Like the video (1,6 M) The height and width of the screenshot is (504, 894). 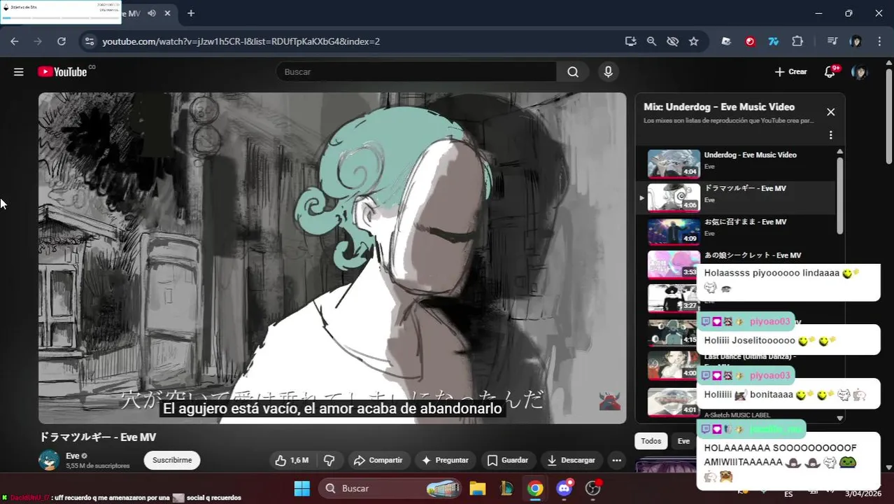pyautogui.click(x=292, y=460)
